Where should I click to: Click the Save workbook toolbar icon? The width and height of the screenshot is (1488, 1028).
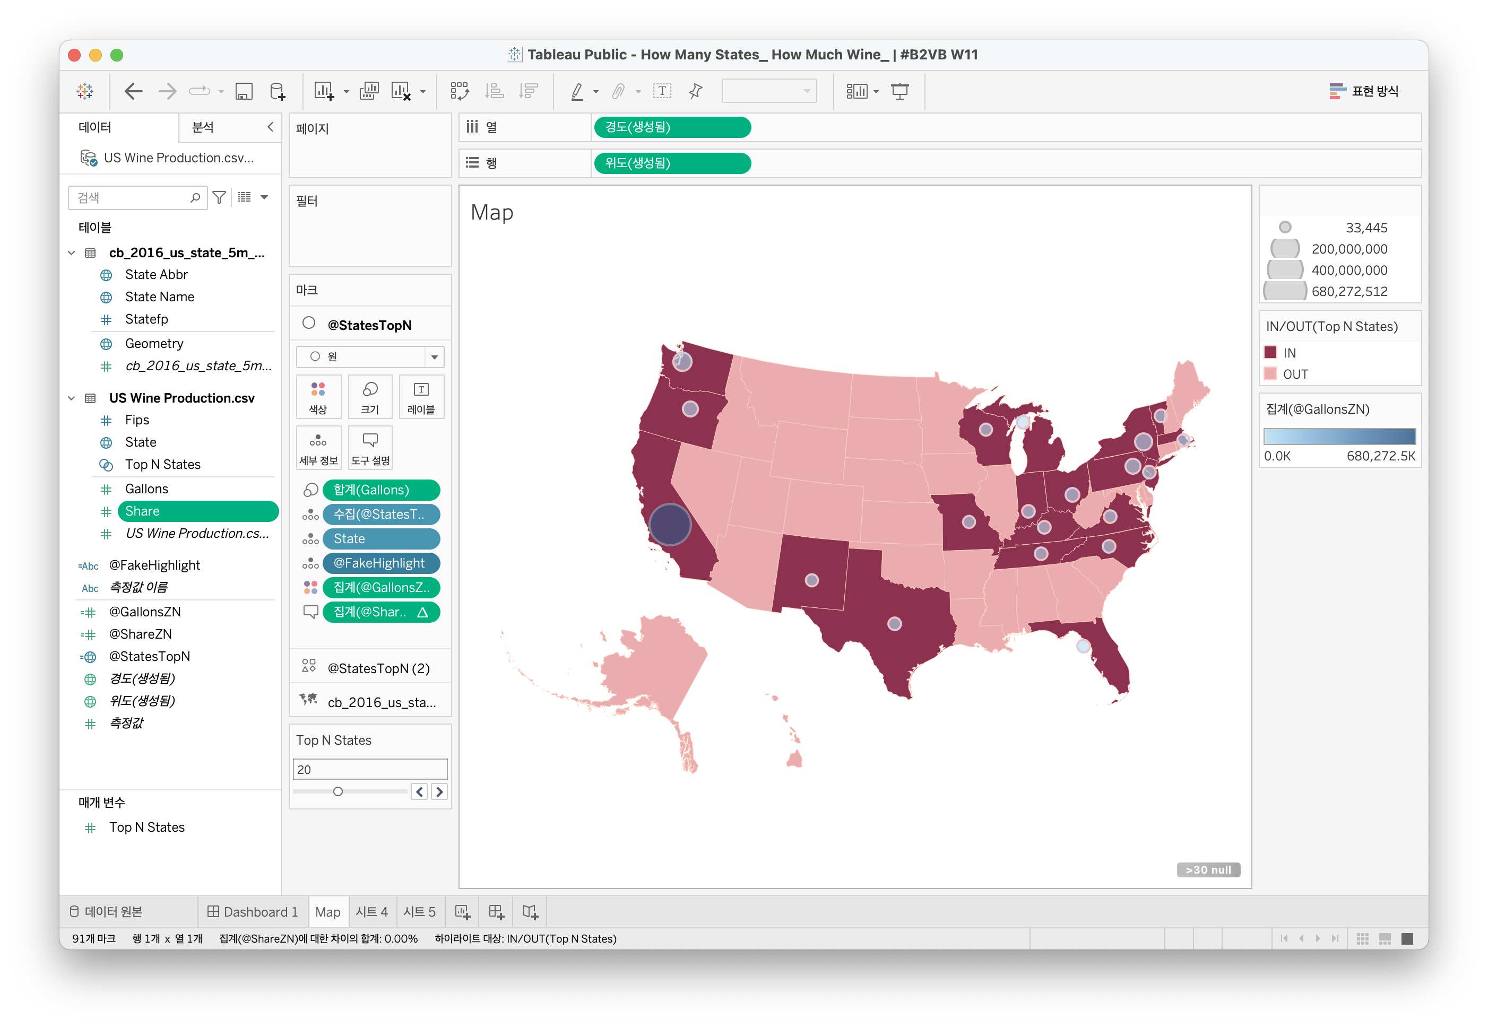244,91
